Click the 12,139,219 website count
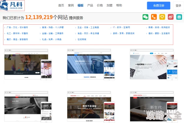 tap(39, 17)
